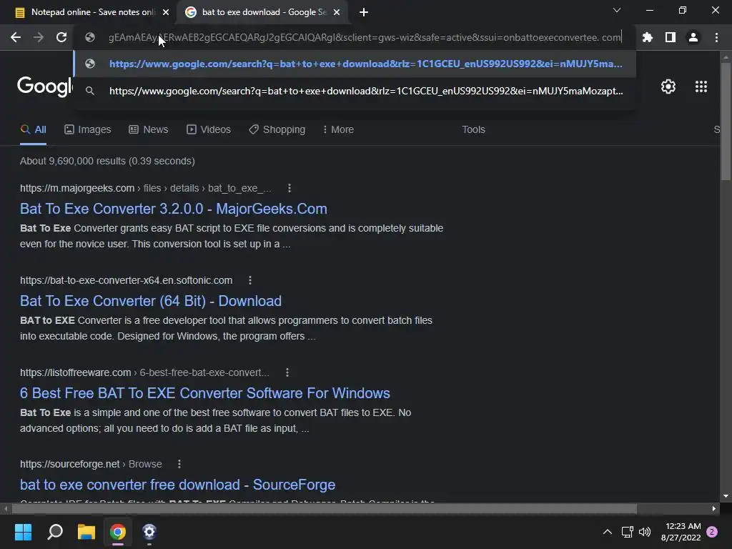732x549 pixels.
Task: Open options for the listoffreeware result
Action: click(287, 372)
